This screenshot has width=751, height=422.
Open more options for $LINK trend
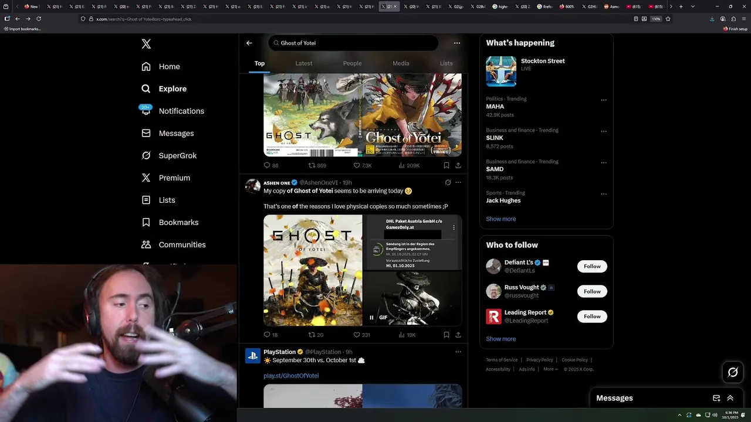pos(604,131)
